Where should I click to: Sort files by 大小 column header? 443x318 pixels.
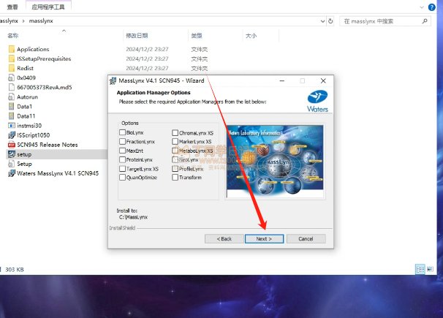[251, 36]
